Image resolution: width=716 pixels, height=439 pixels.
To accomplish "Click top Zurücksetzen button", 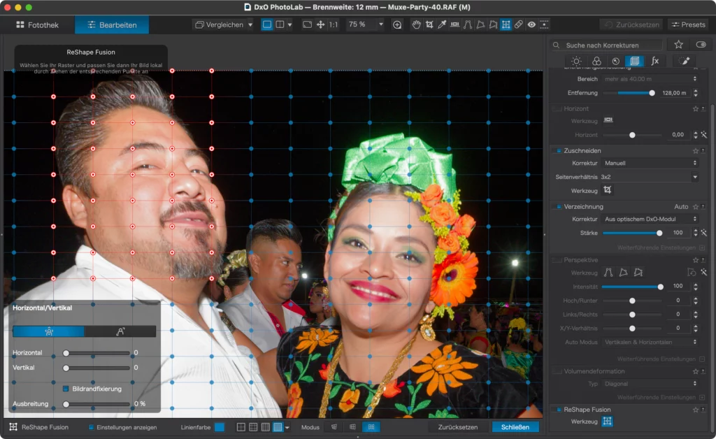I will tap(631, 24).
